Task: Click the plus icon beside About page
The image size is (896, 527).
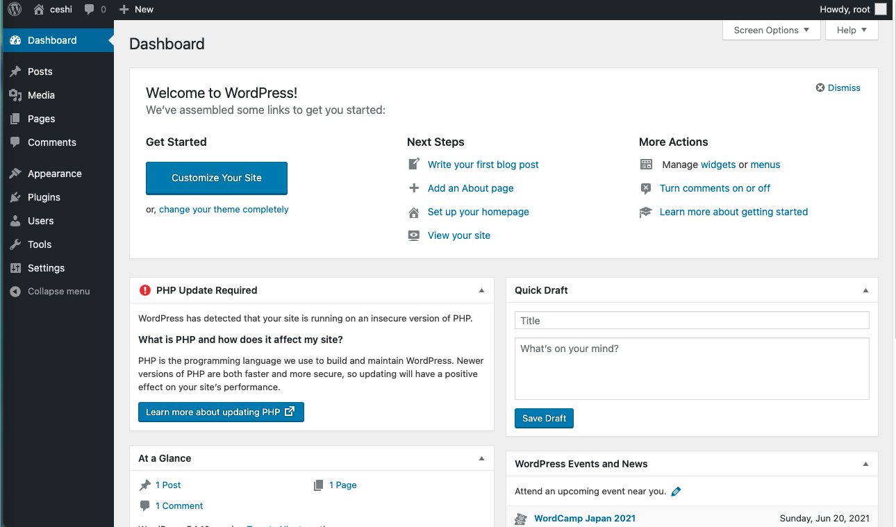Action: click(x=414, y=188)
